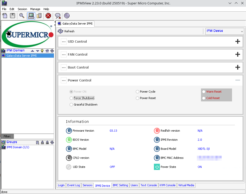The image size is (246, 194).
Task: Expand the UID Control section plus
Action: pos(237,41)
